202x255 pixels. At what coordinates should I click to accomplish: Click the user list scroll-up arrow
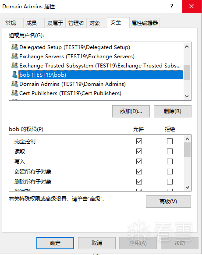(x=187, y=46)
